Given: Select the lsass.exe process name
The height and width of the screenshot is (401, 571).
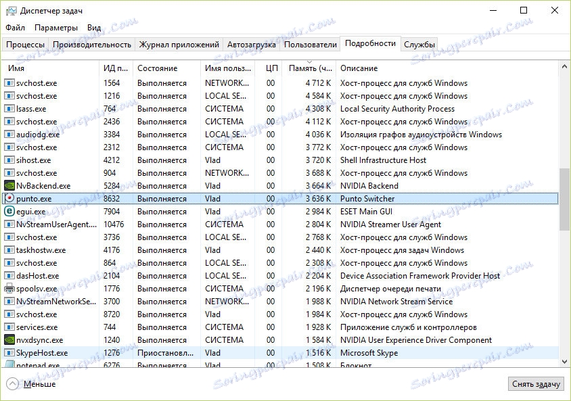Looking at the screenshot, I should 31,109.
